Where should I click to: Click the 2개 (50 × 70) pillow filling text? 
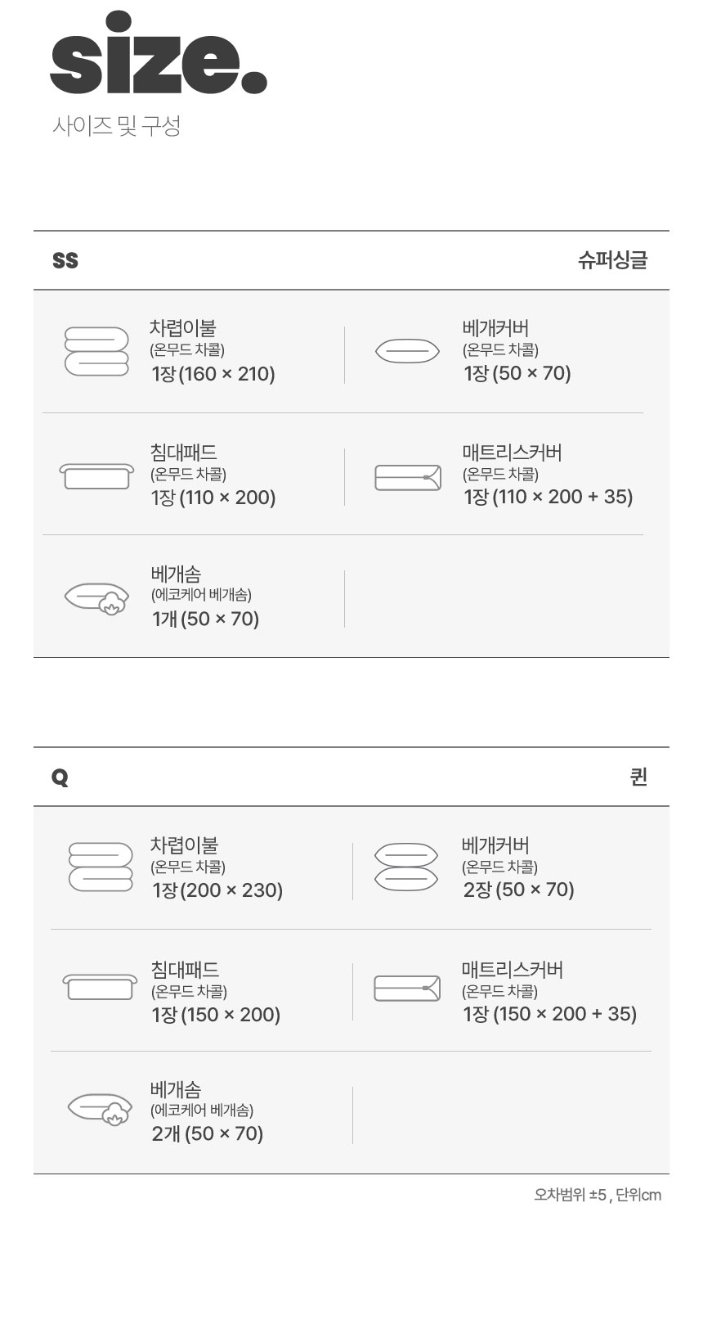[x=208, y=1133]
